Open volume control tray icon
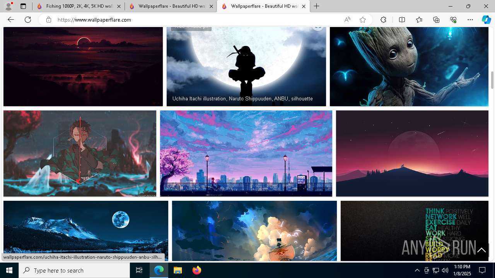This screenshot has height=278, width=495. click(x=445, y=270)
